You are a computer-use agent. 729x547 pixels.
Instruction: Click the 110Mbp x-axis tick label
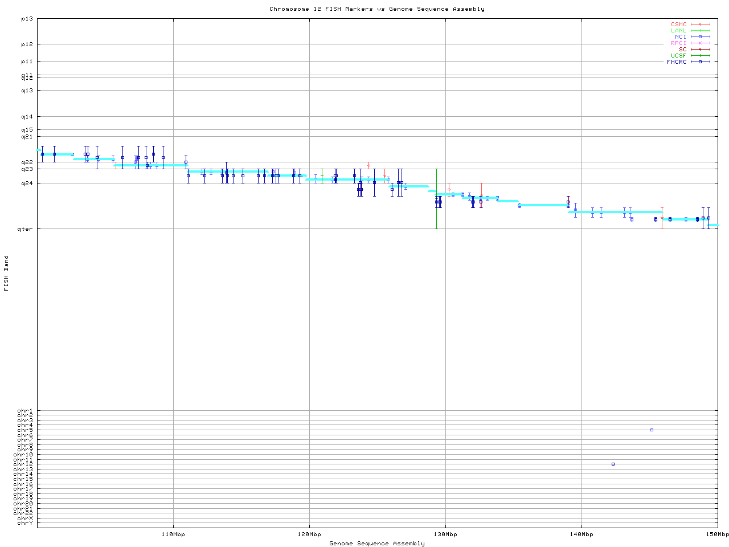tap(173, 534)
